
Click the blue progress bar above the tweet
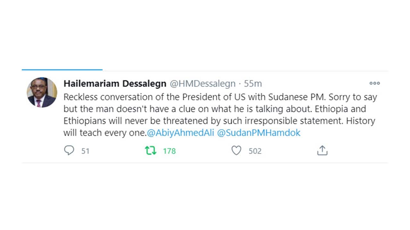pyautogui.click(x=62, y=69)
